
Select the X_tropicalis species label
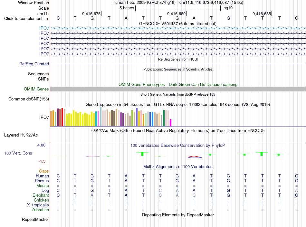(x=38, y=205)
